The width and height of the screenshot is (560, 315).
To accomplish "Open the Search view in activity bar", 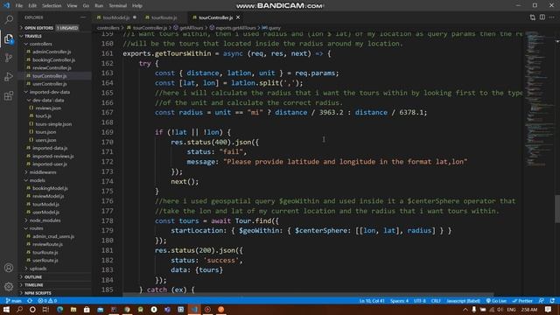I will click(x=9, y=19).
